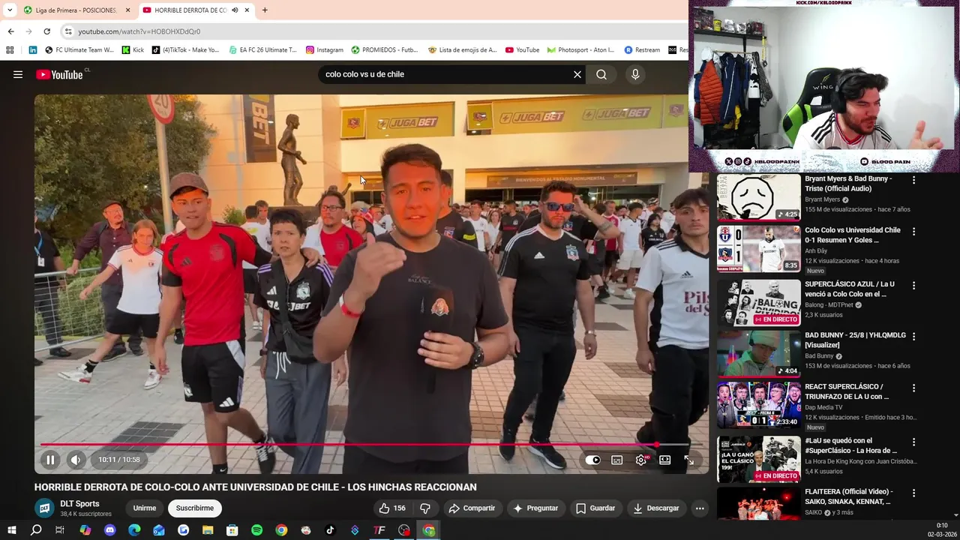The image size is (960, 540).
Task: Click the Suscribirme button
Action: tap(195, 508)
